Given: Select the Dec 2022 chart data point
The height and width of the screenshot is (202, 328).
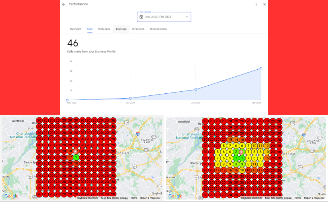Looking at the screenshot, I should point(130,98).
